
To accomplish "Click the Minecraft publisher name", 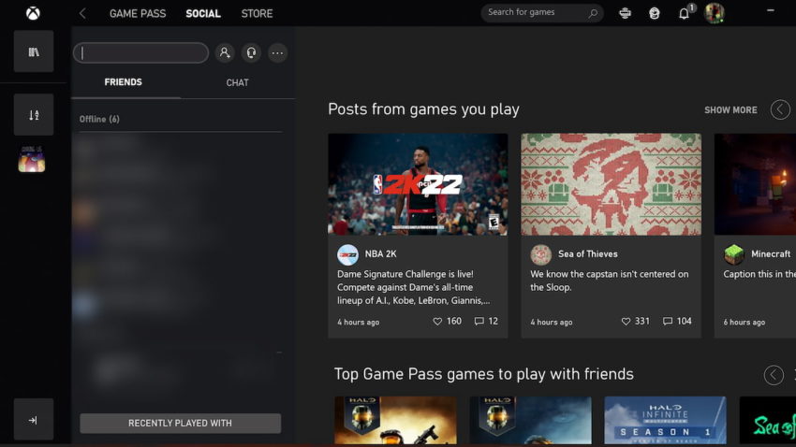I will (771, 254).
